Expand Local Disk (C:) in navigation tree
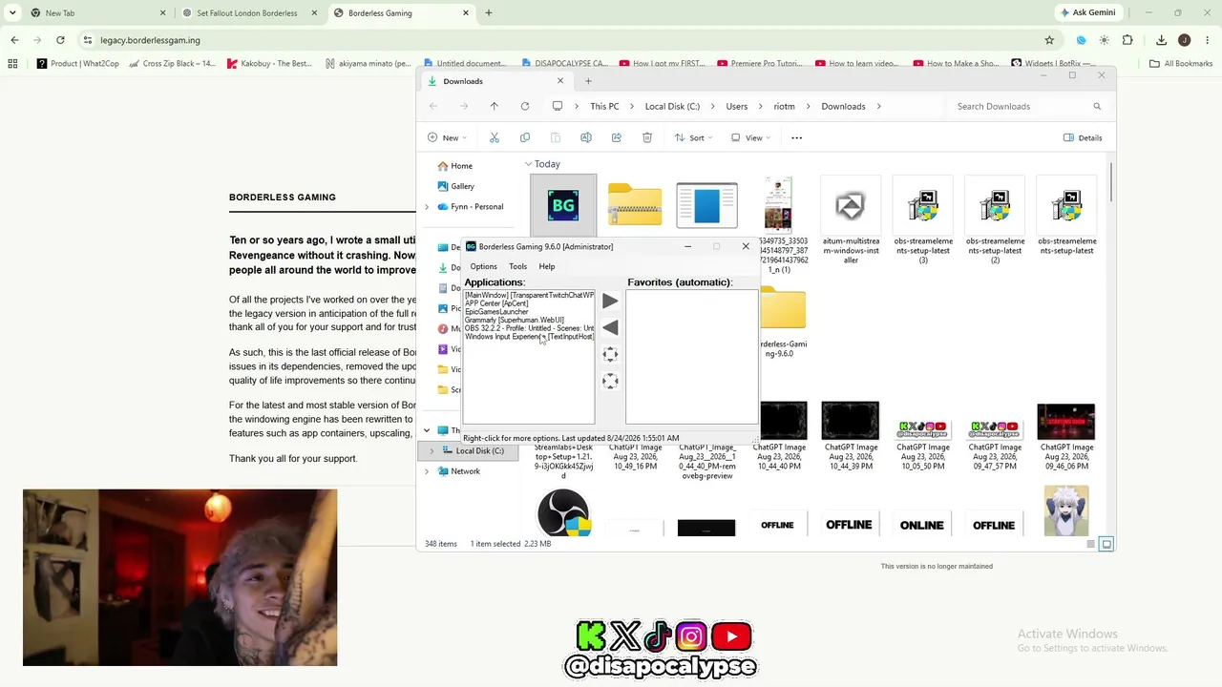This screenshot has height=687, width=1222. pyautogui.click(x=432, y=451)
